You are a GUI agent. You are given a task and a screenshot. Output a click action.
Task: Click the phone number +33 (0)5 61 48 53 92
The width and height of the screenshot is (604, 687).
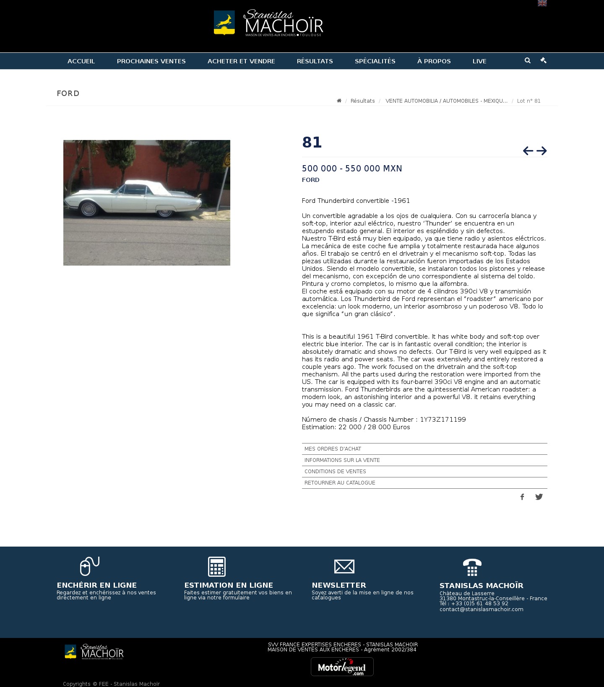[480, 604]
